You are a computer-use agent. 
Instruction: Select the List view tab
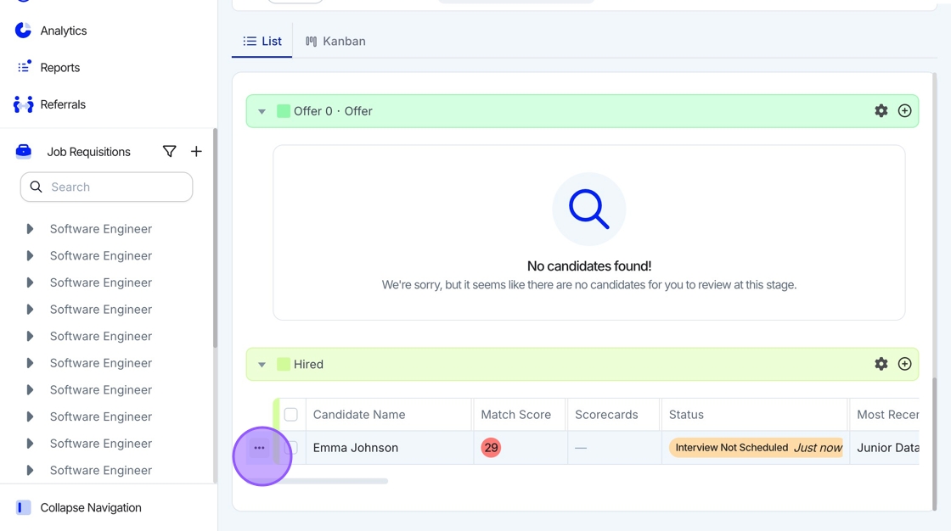(x=262, y=41)
